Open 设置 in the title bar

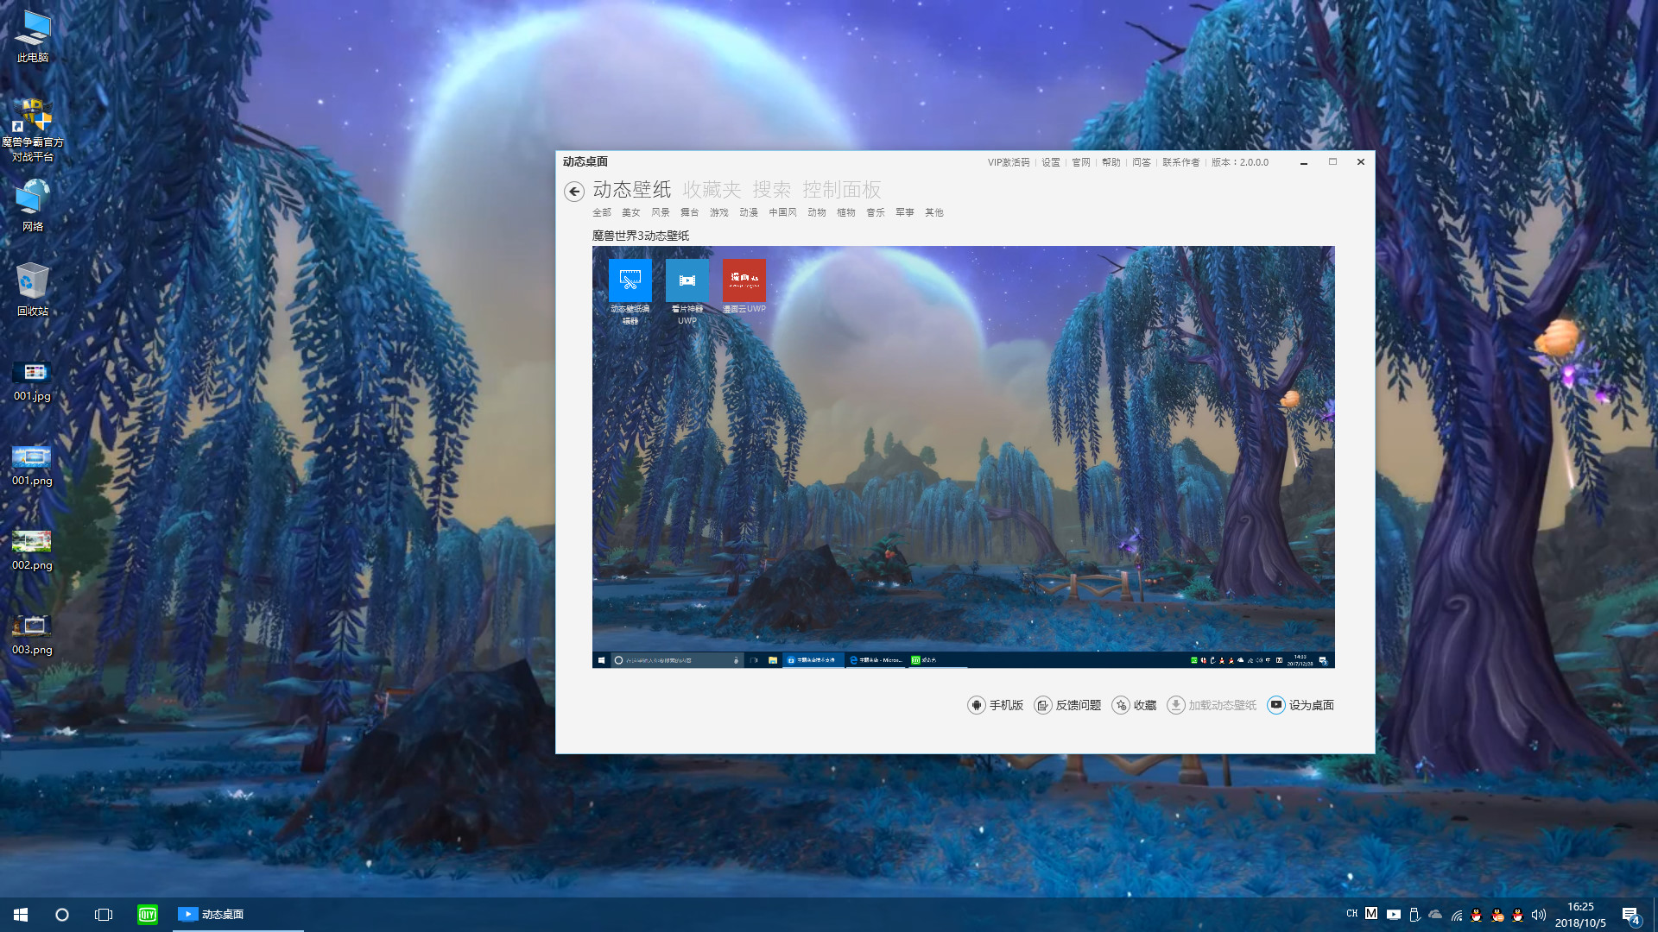coord(1050,162)
